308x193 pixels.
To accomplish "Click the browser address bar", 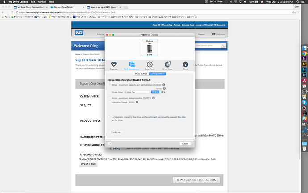I will (x=154, y=13).
